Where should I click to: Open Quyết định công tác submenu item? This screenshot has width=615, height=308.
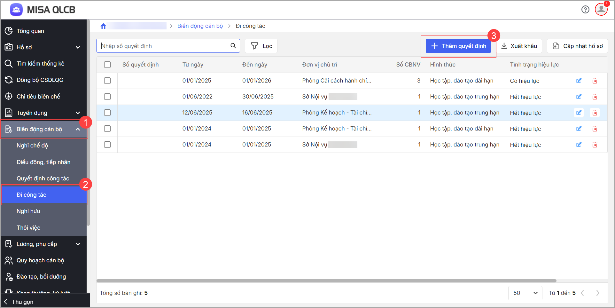(x=43, y=178)
